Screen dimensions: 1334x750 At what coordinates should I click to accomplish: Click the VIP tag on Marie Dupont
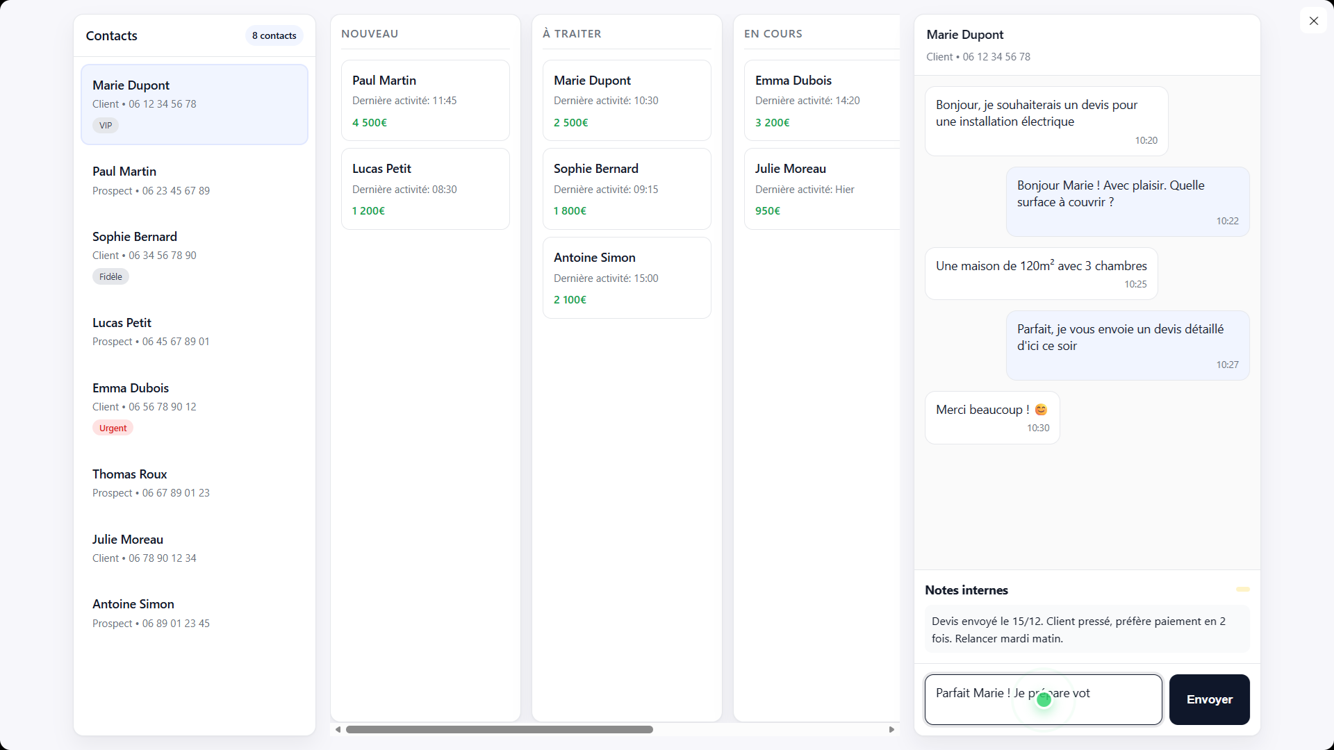coord(106,126)
